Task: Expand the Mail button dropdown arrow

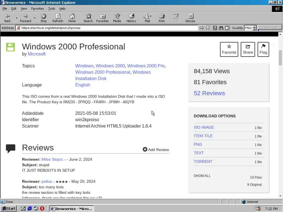Action: click(151, 16)
